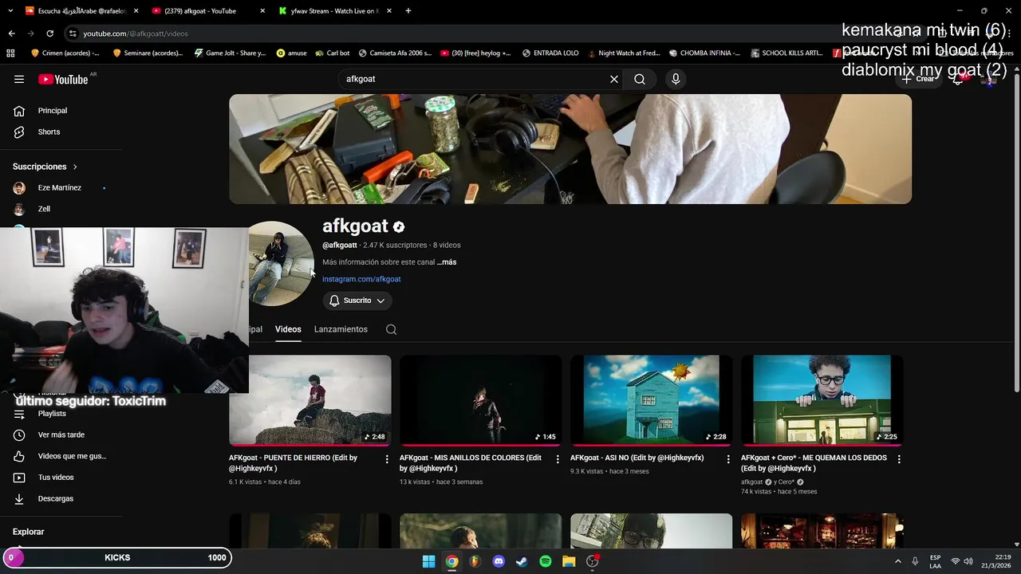The image size is (1021, 574).
Task: Open OBS Studio from taskbar
Action: click(592, 561)
